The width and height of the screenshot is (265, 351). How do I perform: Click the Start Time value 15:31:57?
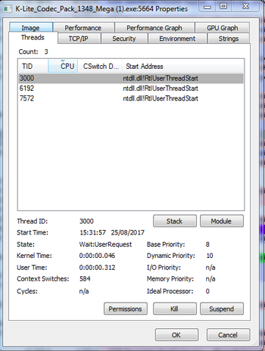point(92,232)
